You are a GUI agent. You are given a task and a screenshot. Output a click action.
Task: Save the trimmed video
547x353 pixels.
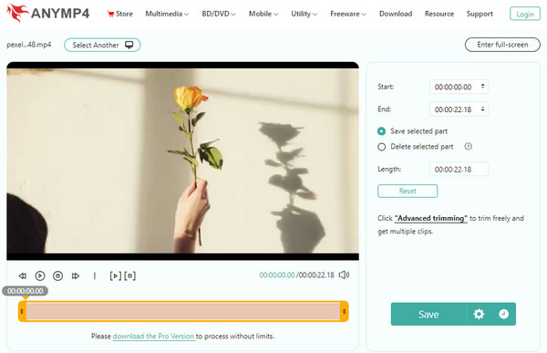click(428, 315)
